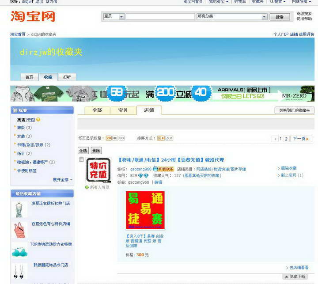Tick the checkbox beside the 话费充值 shop
Viewport: 318px width, 284px height.
point(81,159)
